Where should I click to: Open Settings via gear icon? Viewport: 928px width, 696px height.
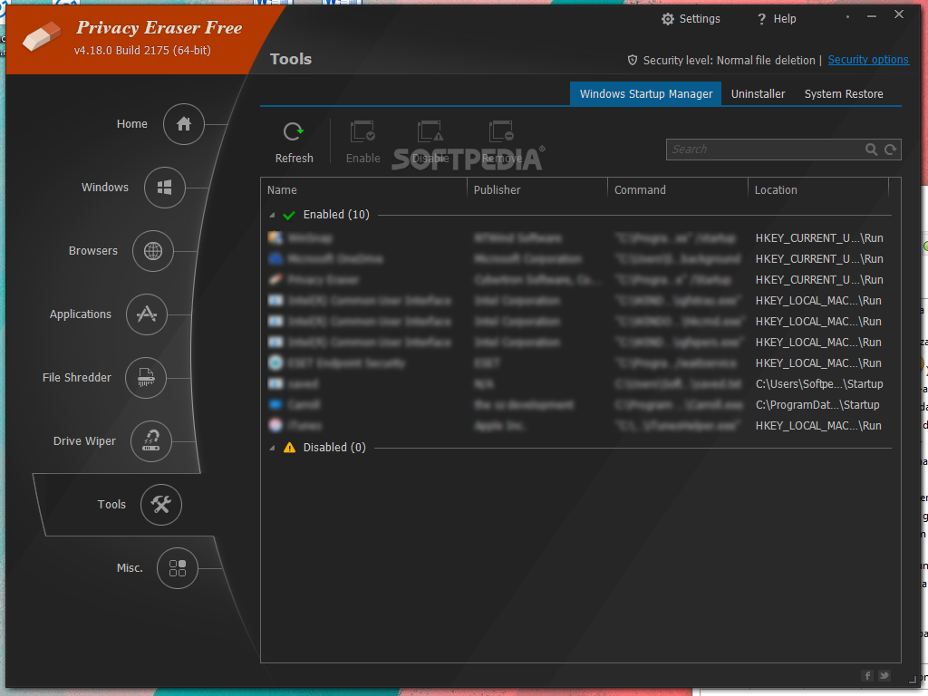pyautogui.click(x=668, y=19)
